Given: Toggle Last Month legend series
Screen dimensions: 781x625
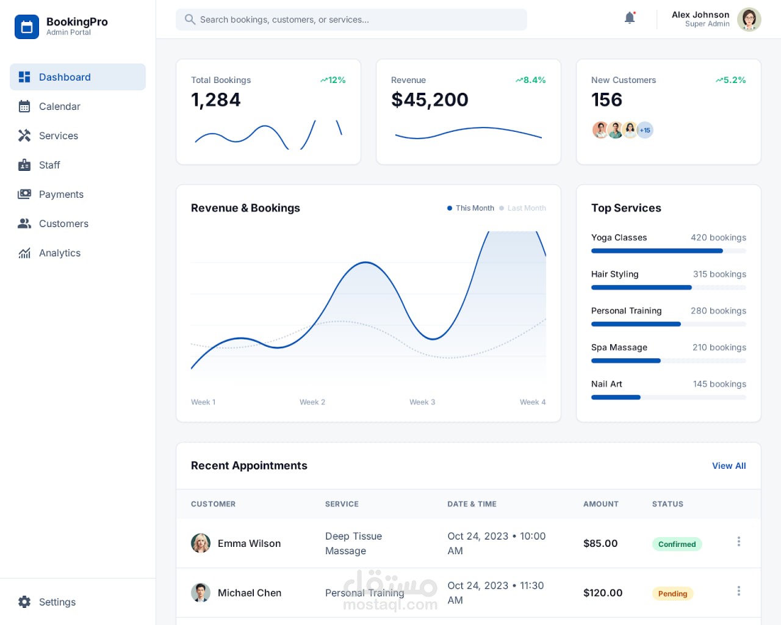Looking at the screenshot, I should [x=522, y=208].
